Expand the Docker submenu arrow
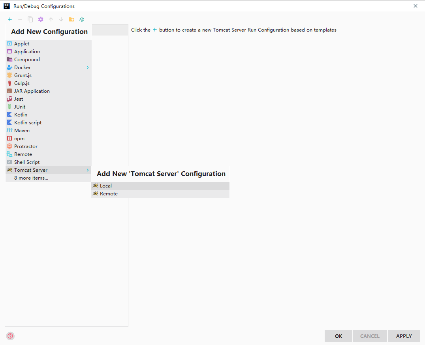 pyautogui.click(x=88, y=67)
